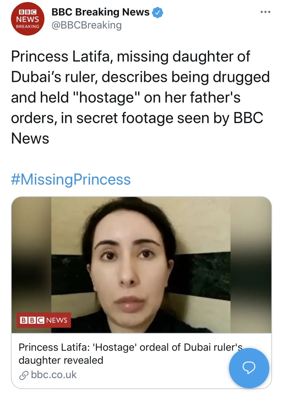Tap the final word "News" of the tweet text
Image resolution: width=283 pixels, height=397 pixels.
pyautogui.click(x=30, y=138)
